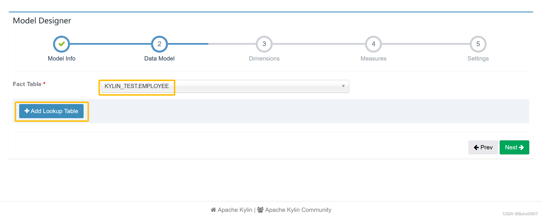Click the Model Info step label

coord(62,59)
